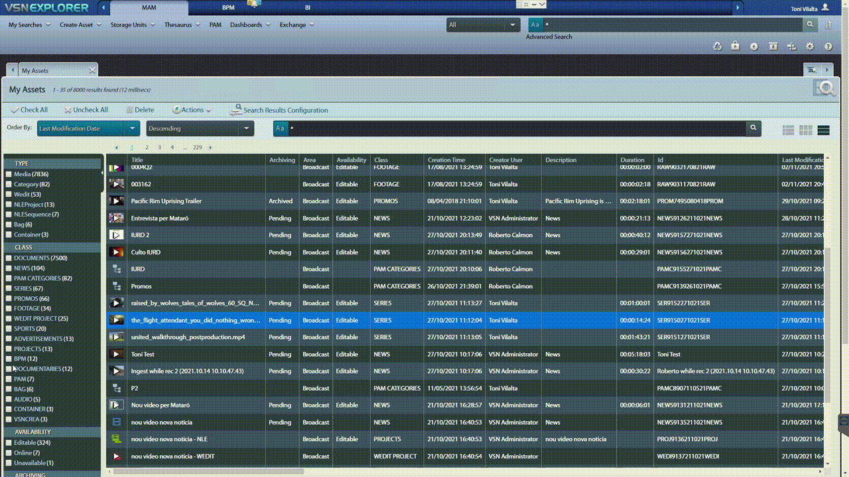Image resolution: width=849 pixels, height=477 pixels.
Task: Click the category icon of P2 row
Action: [117, 388]
